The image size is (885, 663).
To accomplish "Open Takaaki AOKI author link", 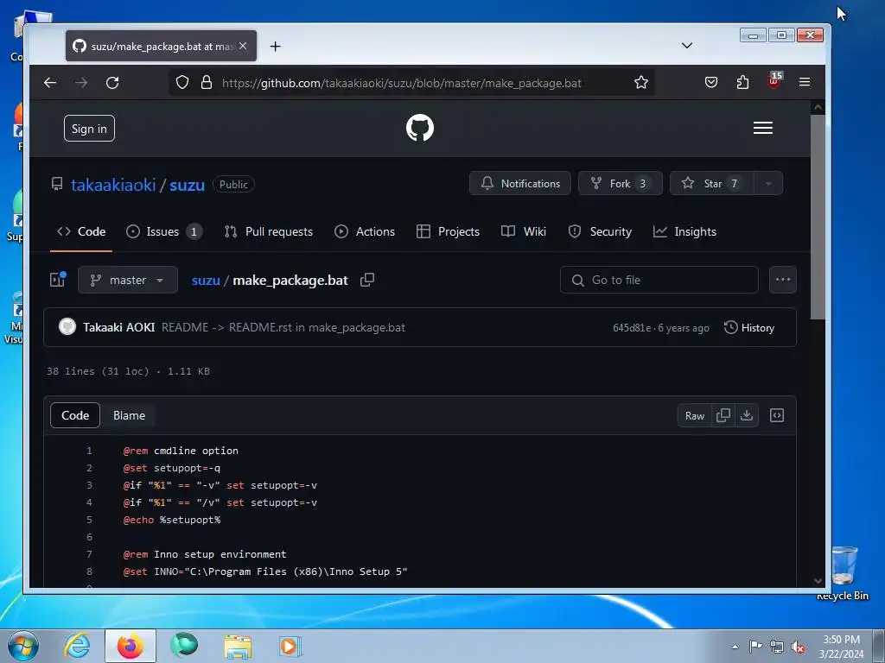I will pos(118,327).
